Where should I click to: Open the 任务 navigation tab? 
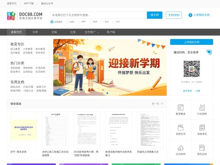coord(73,32)
